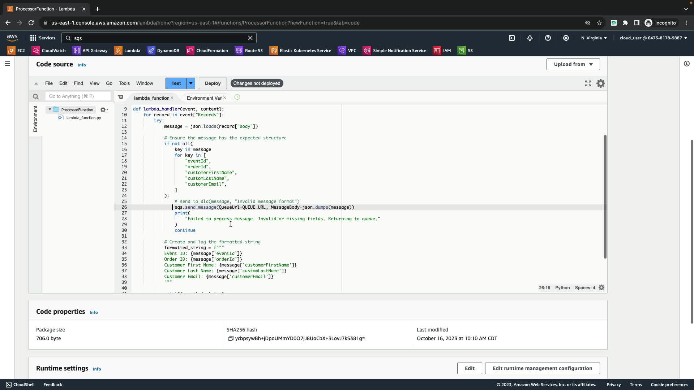The image size is (694, 390).
Task: Click the code editor fullscreen icon
Action: pyautogui.click(x=588, y=83)
